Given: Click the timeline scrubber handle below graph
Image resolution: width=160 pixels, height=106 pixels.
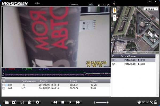Looking at the screenshot, I should (3, 78).
